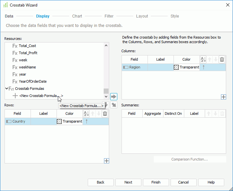Close the Crosstab Wizard window
This screenshot has width=233, height=191.
(228, 5)
